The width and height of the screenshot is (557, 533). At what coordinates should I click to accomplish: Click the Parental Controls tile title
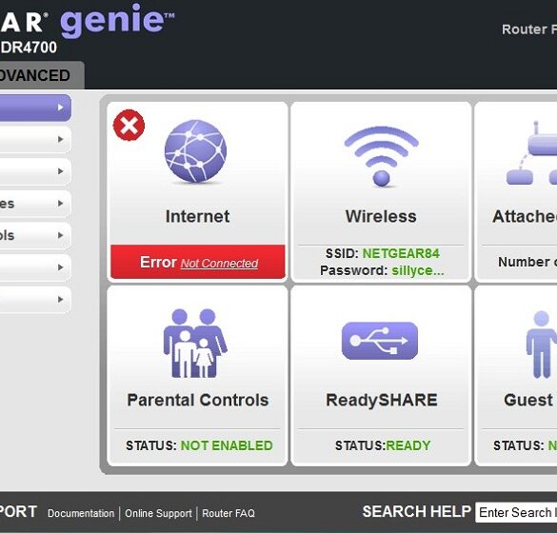point(198,400)
